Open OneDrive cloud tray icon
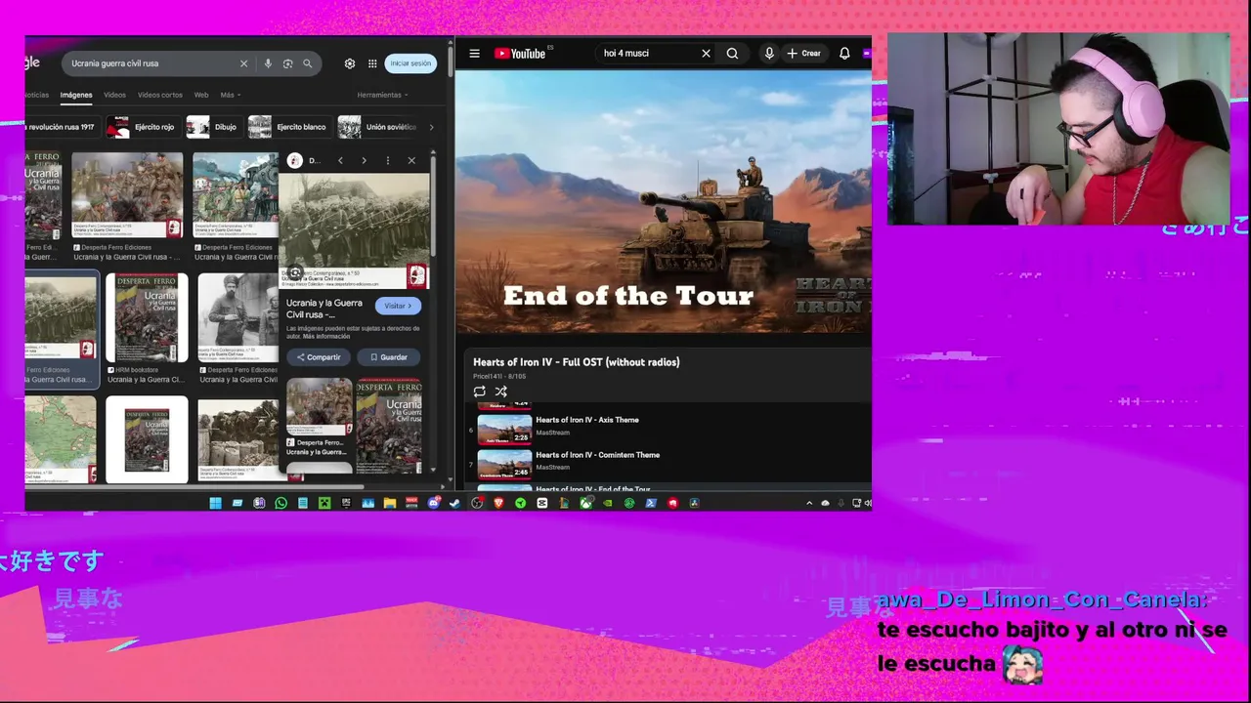Viewport: 1251px width, 703px height. (x=825, y=503)
